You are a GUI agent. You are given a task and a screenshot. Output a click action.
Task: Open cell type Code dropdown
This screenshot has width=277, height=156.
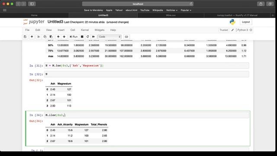click(x=110, y=36)
